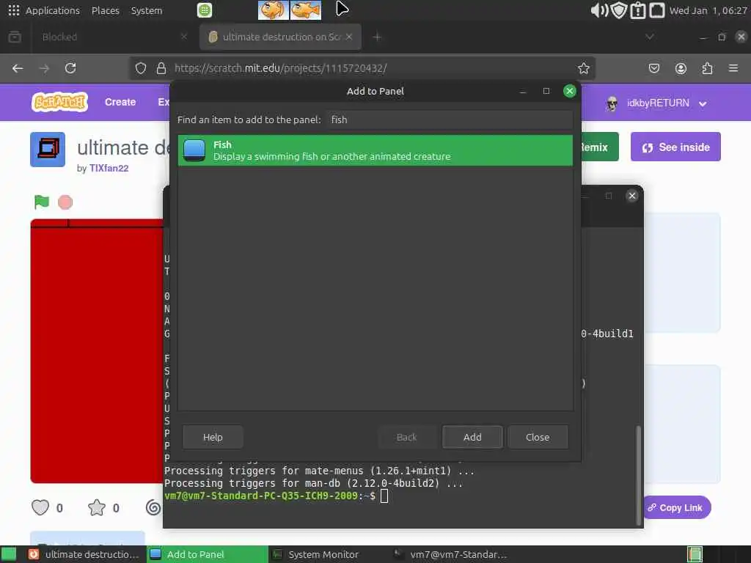Click the See inside button
The width and height of the screenshot is (751, 563).
tap(675, 147)
